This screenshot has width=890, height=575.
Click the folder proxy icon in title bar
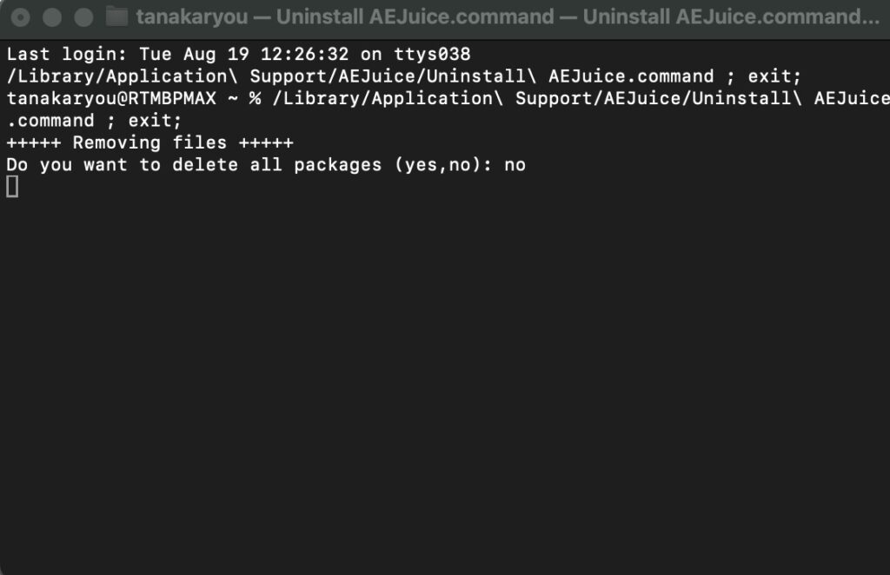(117, 17)
